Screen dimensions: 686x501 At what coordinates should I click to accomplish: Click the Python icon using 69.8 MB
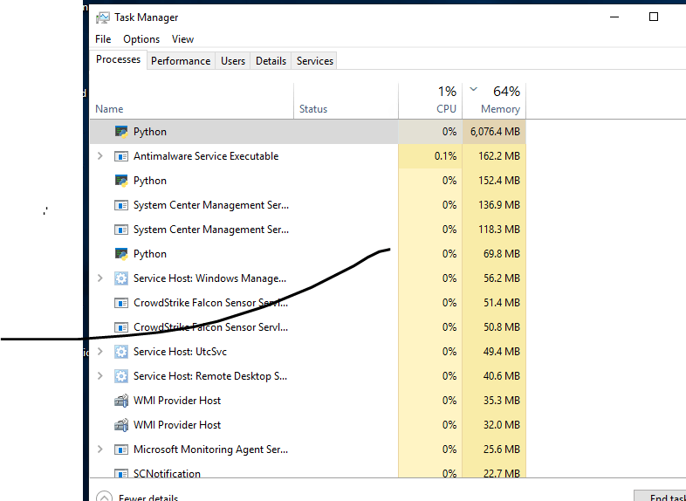coord(121,254)
